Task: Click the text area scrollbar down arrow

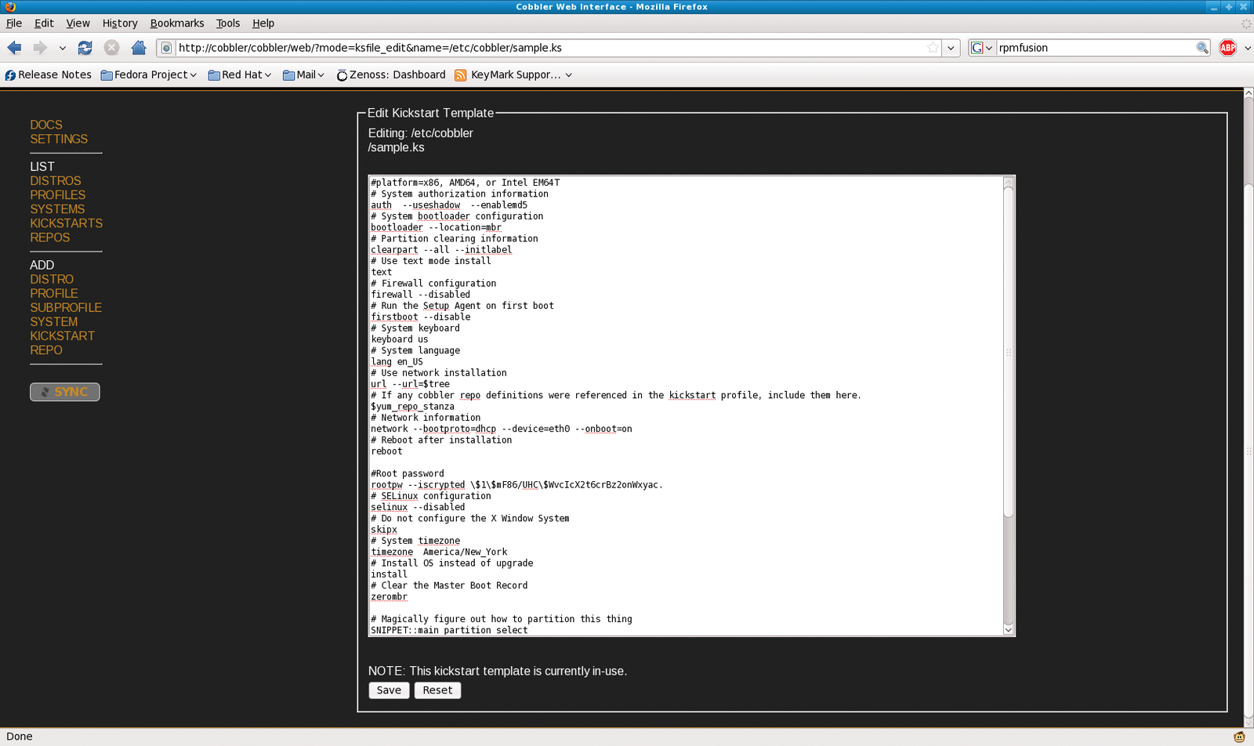Action: 1009,629
